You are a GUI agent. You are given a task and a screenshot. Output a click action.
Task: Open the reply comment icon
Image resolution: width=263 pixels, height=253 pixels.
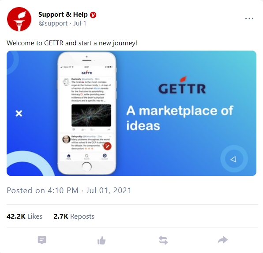[x=42, y=240]
